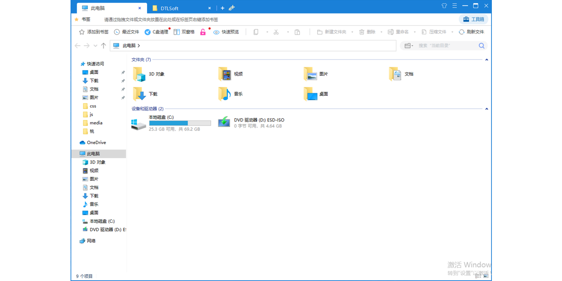
Task: Open dropdown next to 压缩文件
Action: click(452, 32)
